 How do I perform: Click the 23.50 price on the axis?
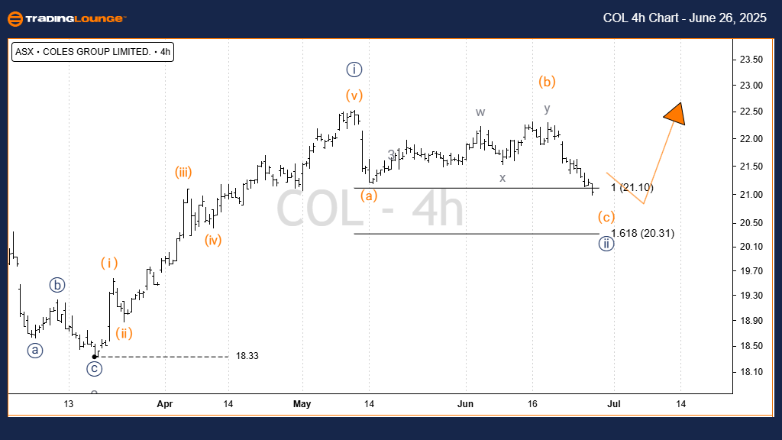coord(751,60)
